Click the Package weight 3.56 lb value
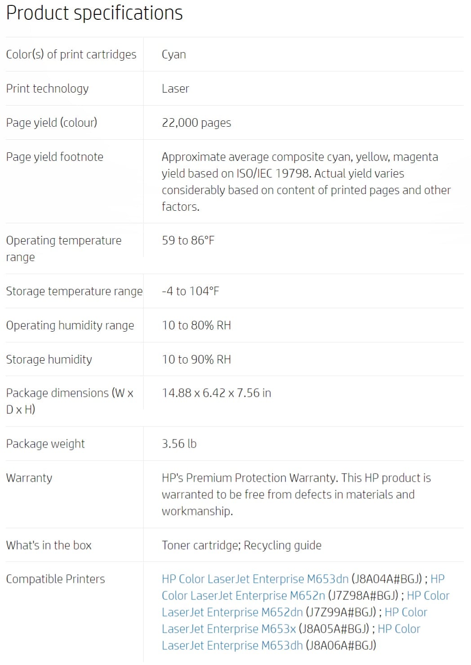The image size is (471, 665). click(x=179, y=443)
